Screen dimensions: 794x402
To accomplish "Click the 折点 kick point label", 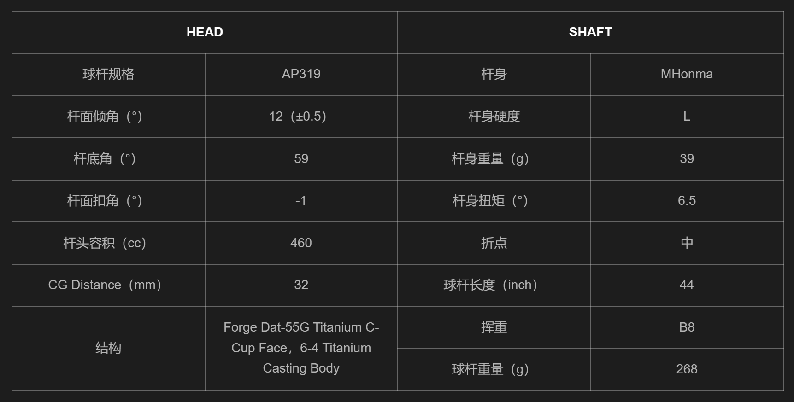I will point(494,243).
